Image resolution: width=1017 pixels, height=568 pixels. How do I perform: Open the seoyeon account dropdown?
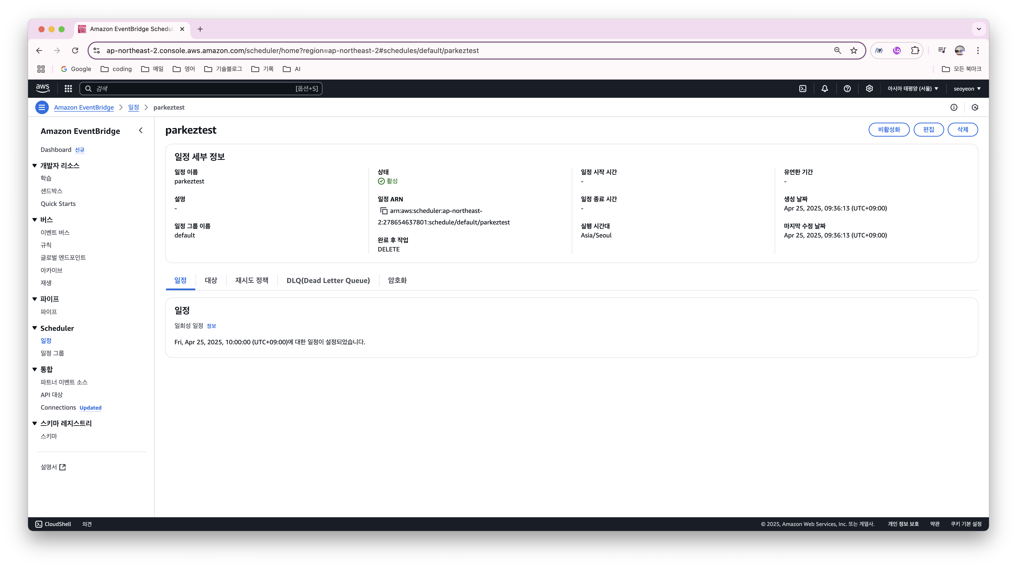(967, 88)
